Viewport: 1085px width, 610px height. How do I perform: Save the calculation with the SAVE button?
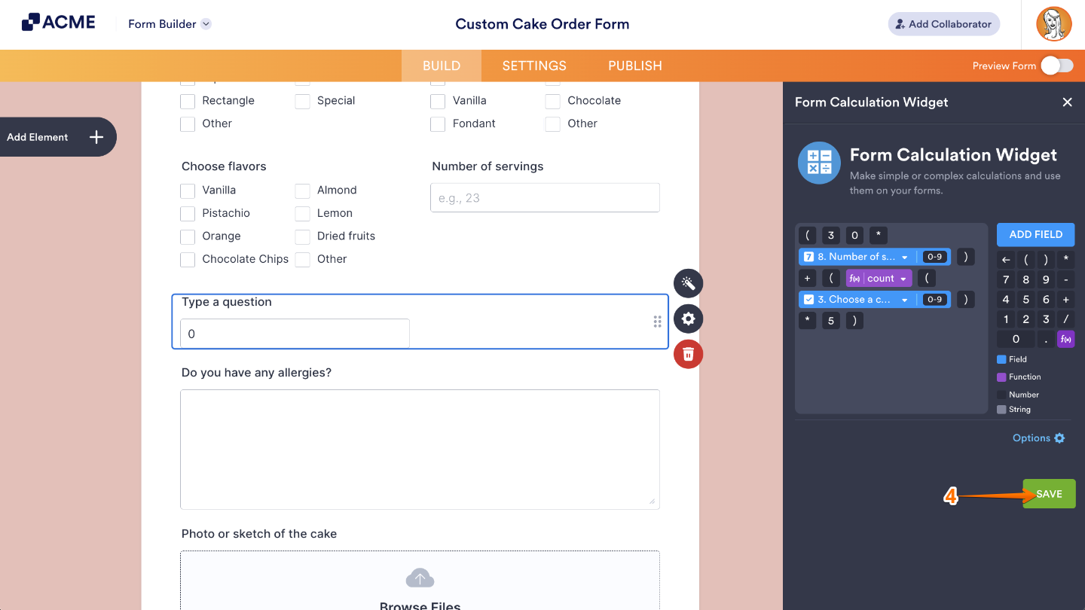1049,493
